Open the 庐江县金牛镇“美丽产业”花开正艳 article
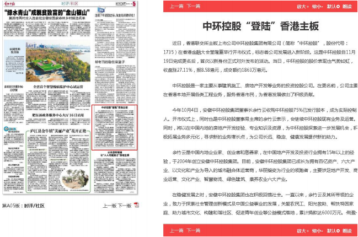Screen dimensions: 358x237 pyautogui.click(x=58, y=131)
